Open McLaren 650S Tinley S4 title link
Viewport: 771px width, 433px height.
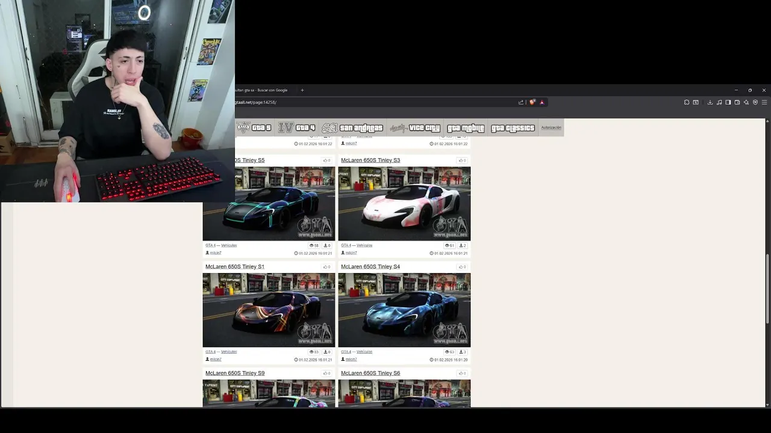click(370, 267)
